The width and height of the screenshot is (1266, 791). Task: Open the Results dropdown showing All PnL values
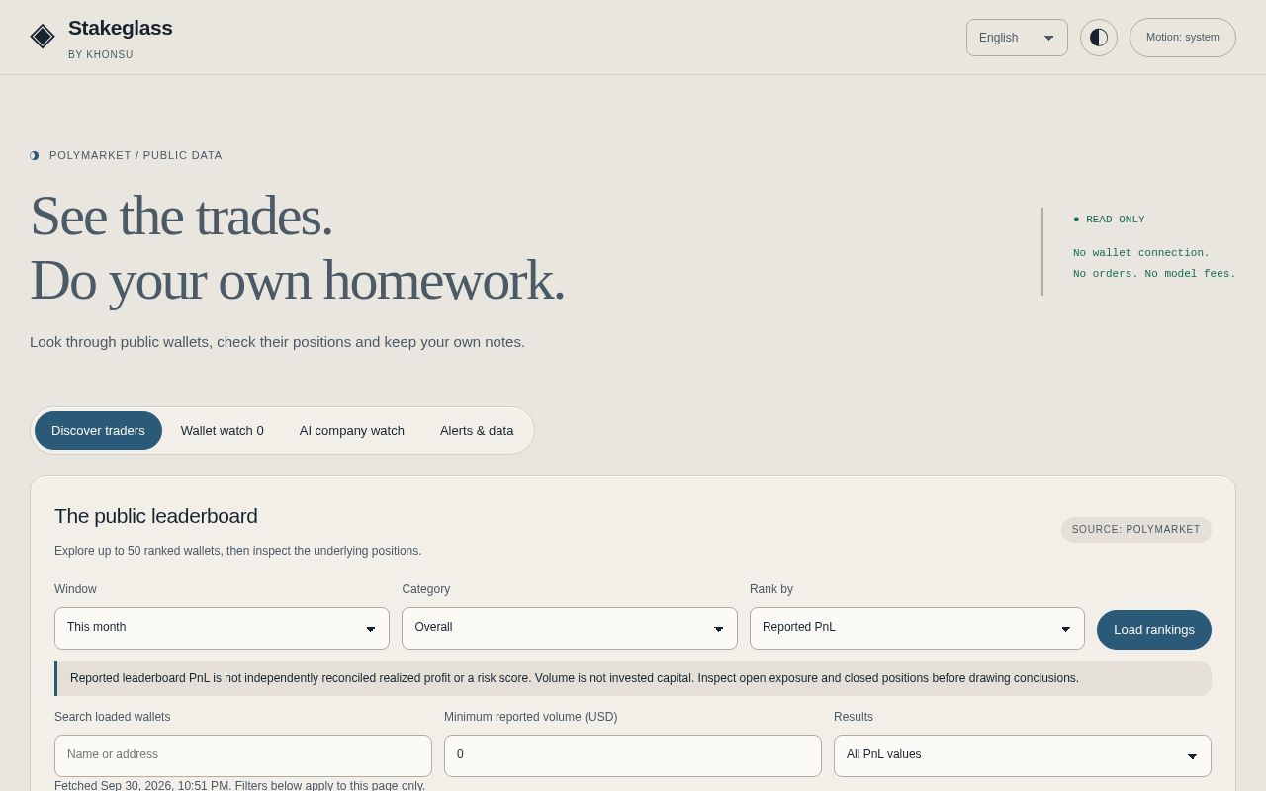[1023, 755]
